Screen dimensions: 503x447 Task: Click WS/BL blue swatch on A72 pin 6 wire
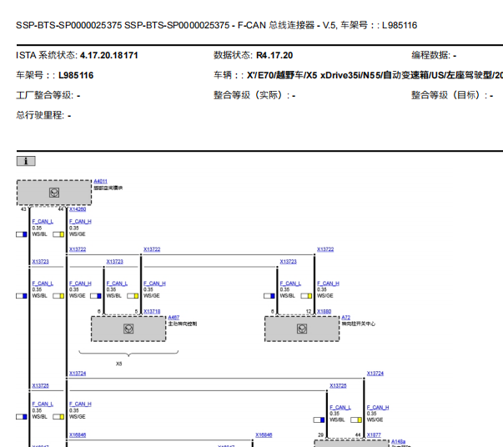point(269,296)
